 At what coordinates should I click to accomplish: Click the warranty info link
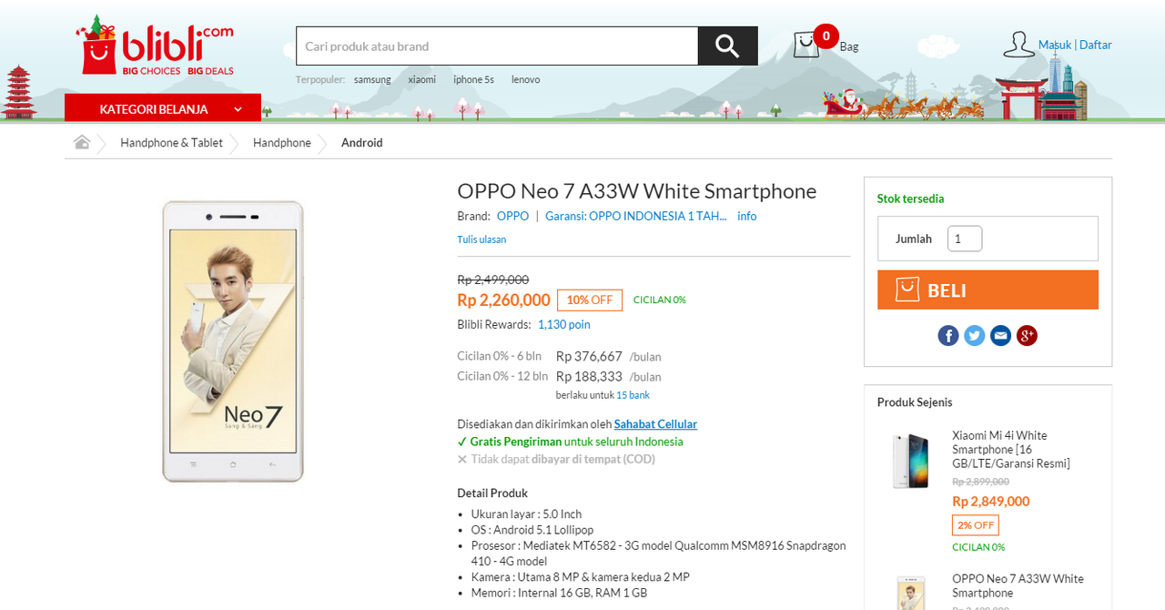pos(746,216)
